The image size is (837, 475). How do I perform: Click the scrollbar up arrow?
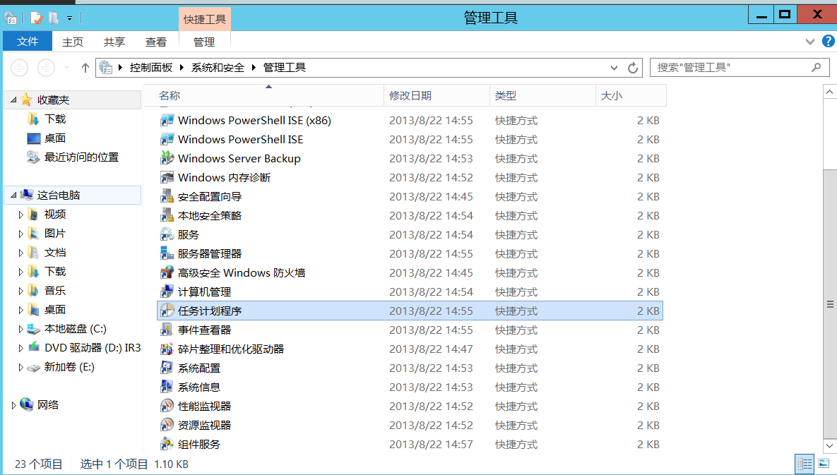pyautogui.click(x=829, y=92)
